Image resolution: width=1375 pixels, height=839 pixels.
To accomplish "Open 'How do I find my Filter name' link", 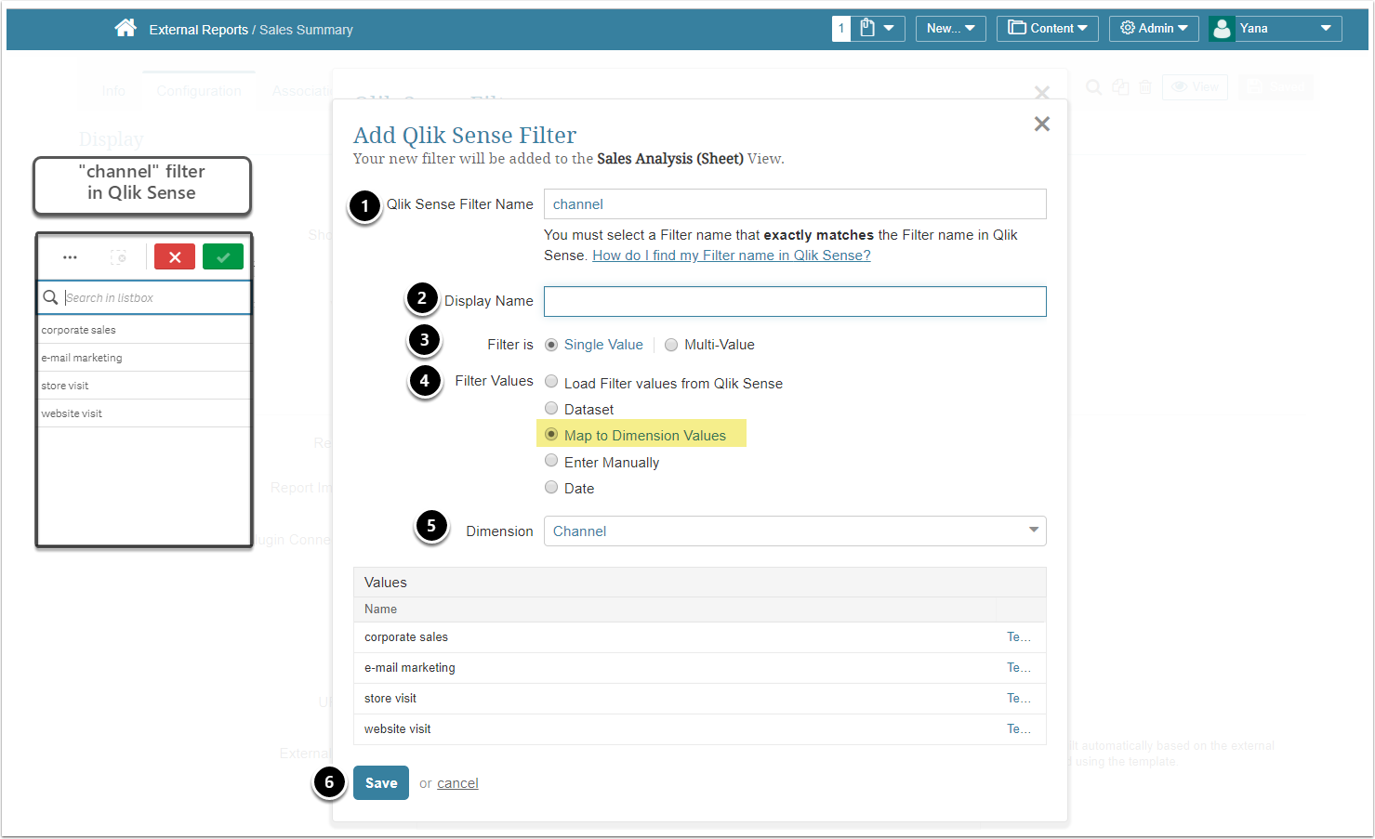I will click(731, 256).
